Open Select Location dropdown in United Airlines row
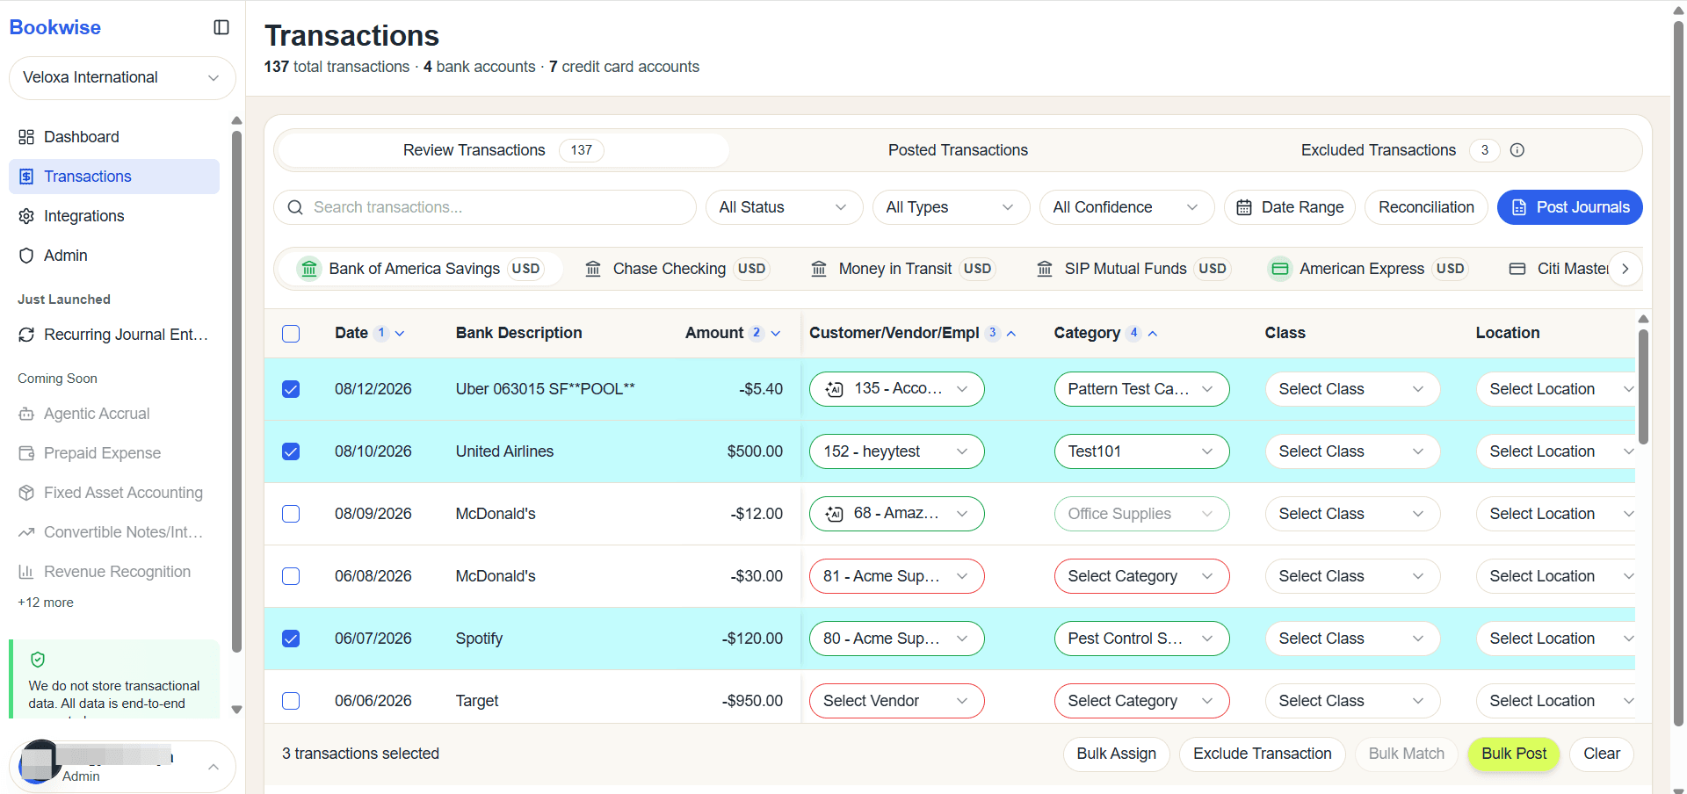1687x794 pixels. click(x=1556, y=451)
